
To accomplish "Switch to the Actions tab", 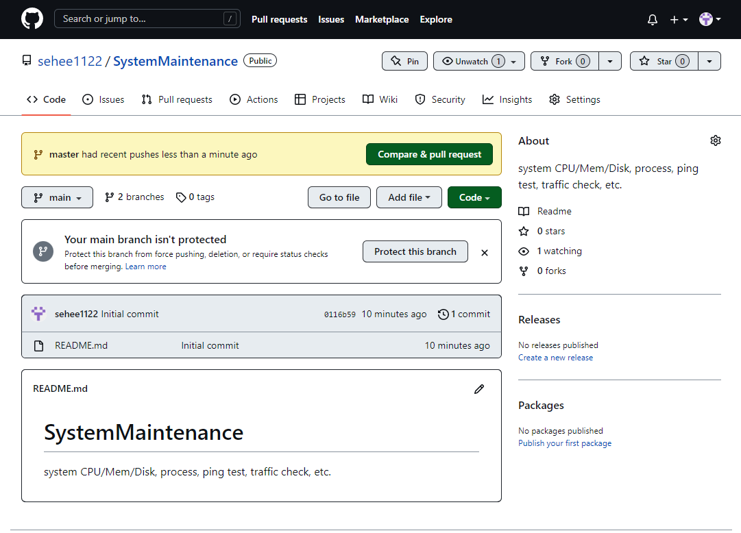I will (254, 99).
